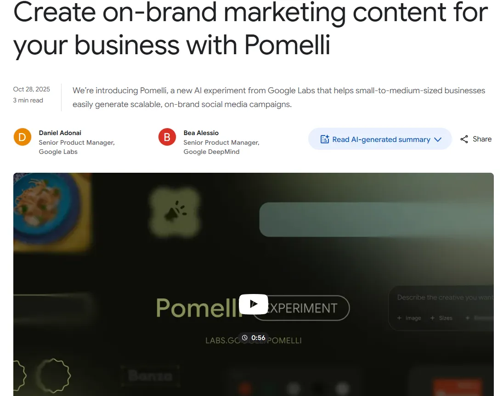The height and width of the screenshot is (396, 503).
Task: Open Bea Alessio's red avatar
Action: click(x=167, y=137)
